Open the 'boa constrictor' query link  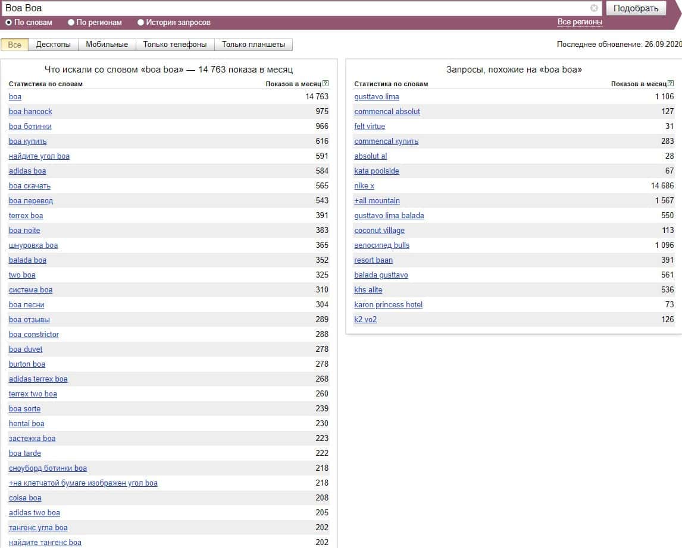click(x=34, y=335)
